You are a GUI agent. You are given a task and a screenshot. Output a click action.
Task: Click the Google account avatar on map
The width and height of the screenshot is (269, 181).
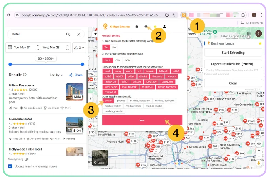(258, 33)
